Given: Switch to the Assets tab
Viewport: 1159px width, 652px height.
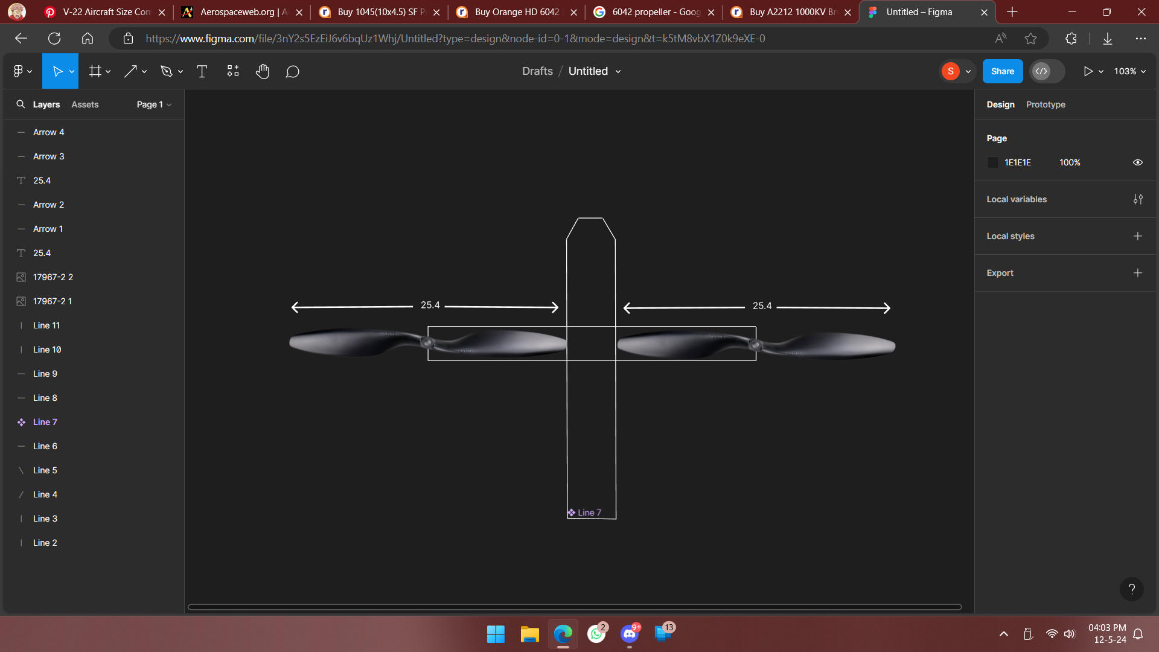Looking at the screenshot, I should 85,104.
